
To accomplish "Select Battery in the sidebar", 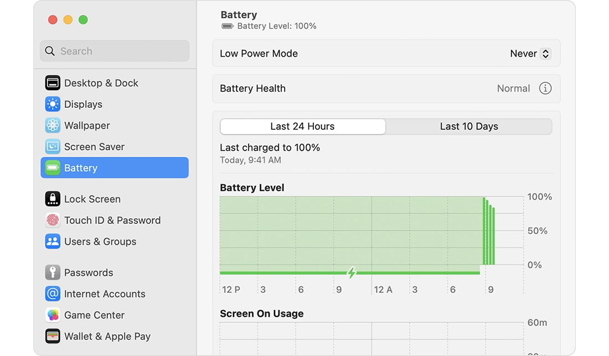I will (x=115, y=168).
